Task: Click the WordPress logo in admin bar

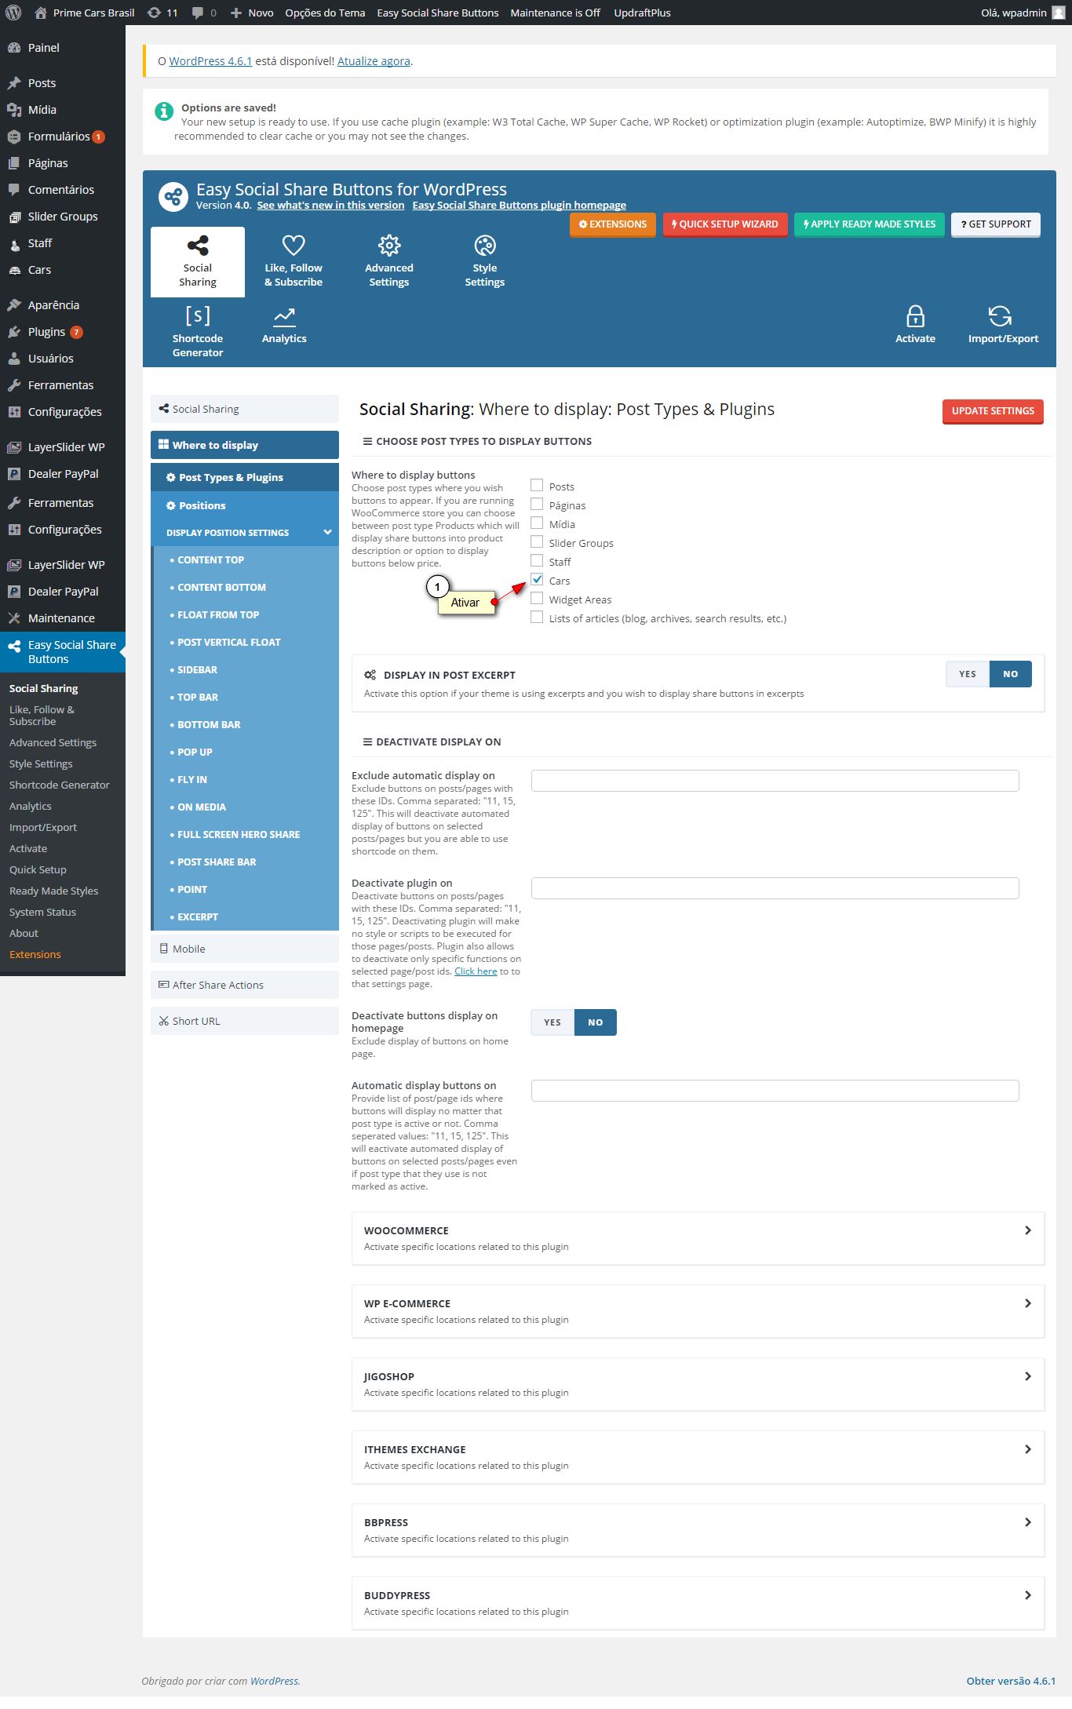Action: coord(13,13)
